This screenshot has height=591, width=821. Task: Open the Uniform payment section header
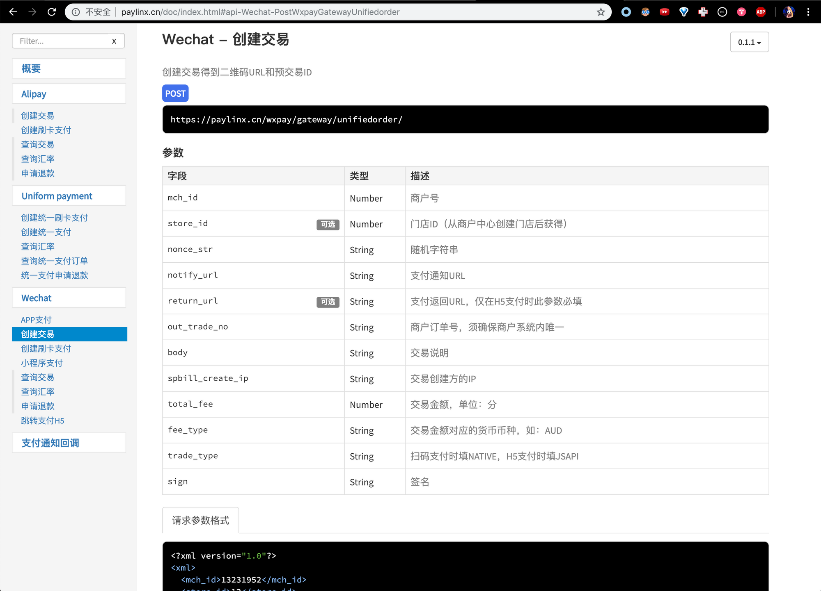(57, 196)
